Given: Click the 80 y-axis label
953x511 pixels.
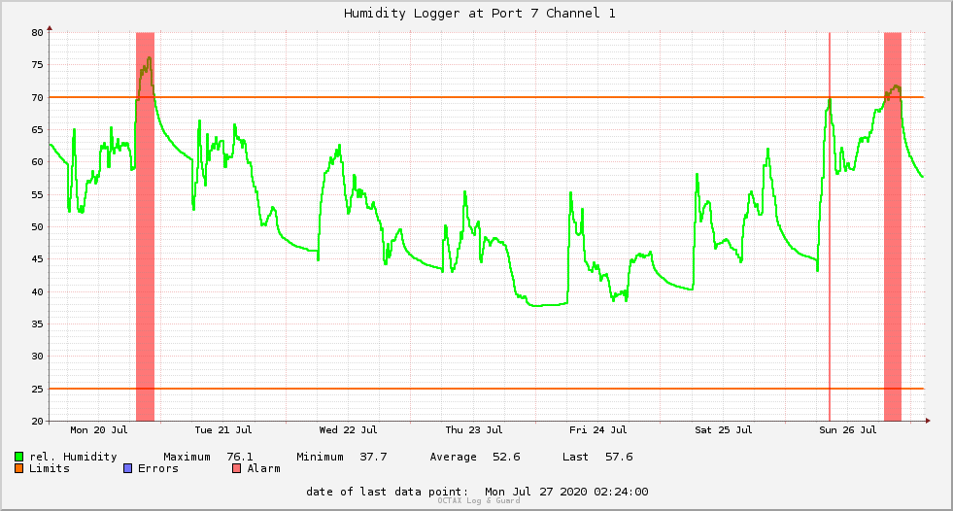Looking at the screenshot, I should click(x=38, y=32).
